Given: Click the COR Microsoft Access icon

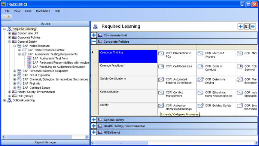Looking at the screenshot, I should (200, 53).
